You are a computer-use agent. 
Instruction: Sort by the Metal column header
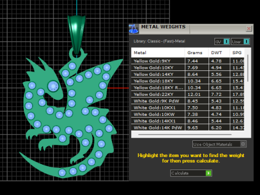[x=158, y=53]
